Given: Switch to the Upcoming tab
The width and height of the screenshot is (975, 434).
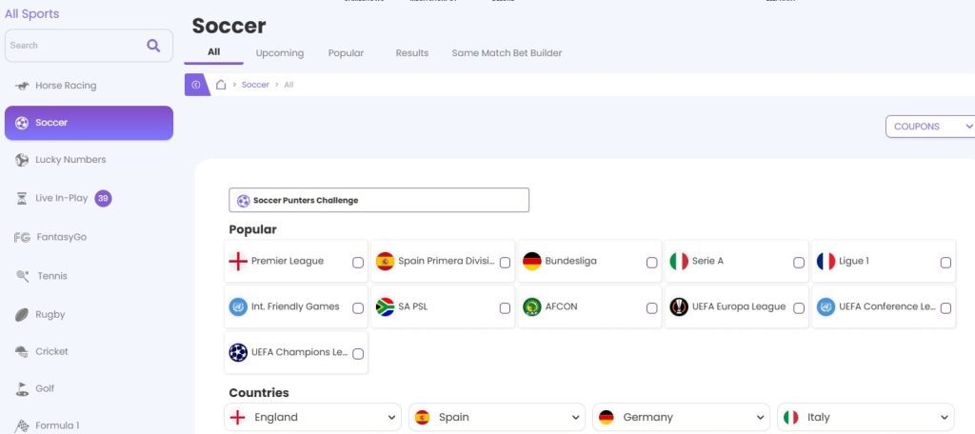Looking at the screenshot, I should tap(279, 53).
